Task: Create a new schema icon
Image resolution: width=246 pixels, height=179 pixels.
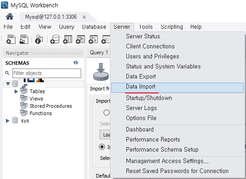Action: click(55, 39)
